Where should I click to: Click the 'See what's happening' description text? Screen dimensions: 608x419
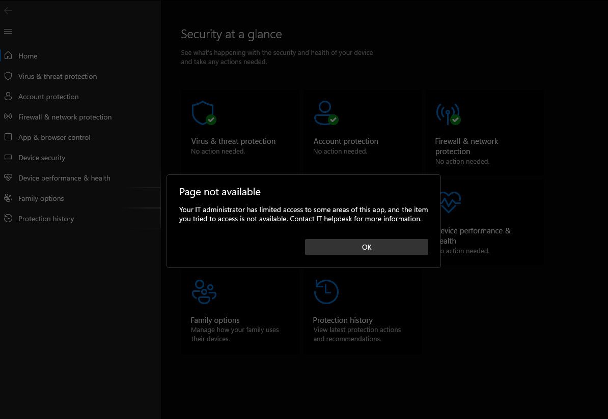tap(277, 57)
